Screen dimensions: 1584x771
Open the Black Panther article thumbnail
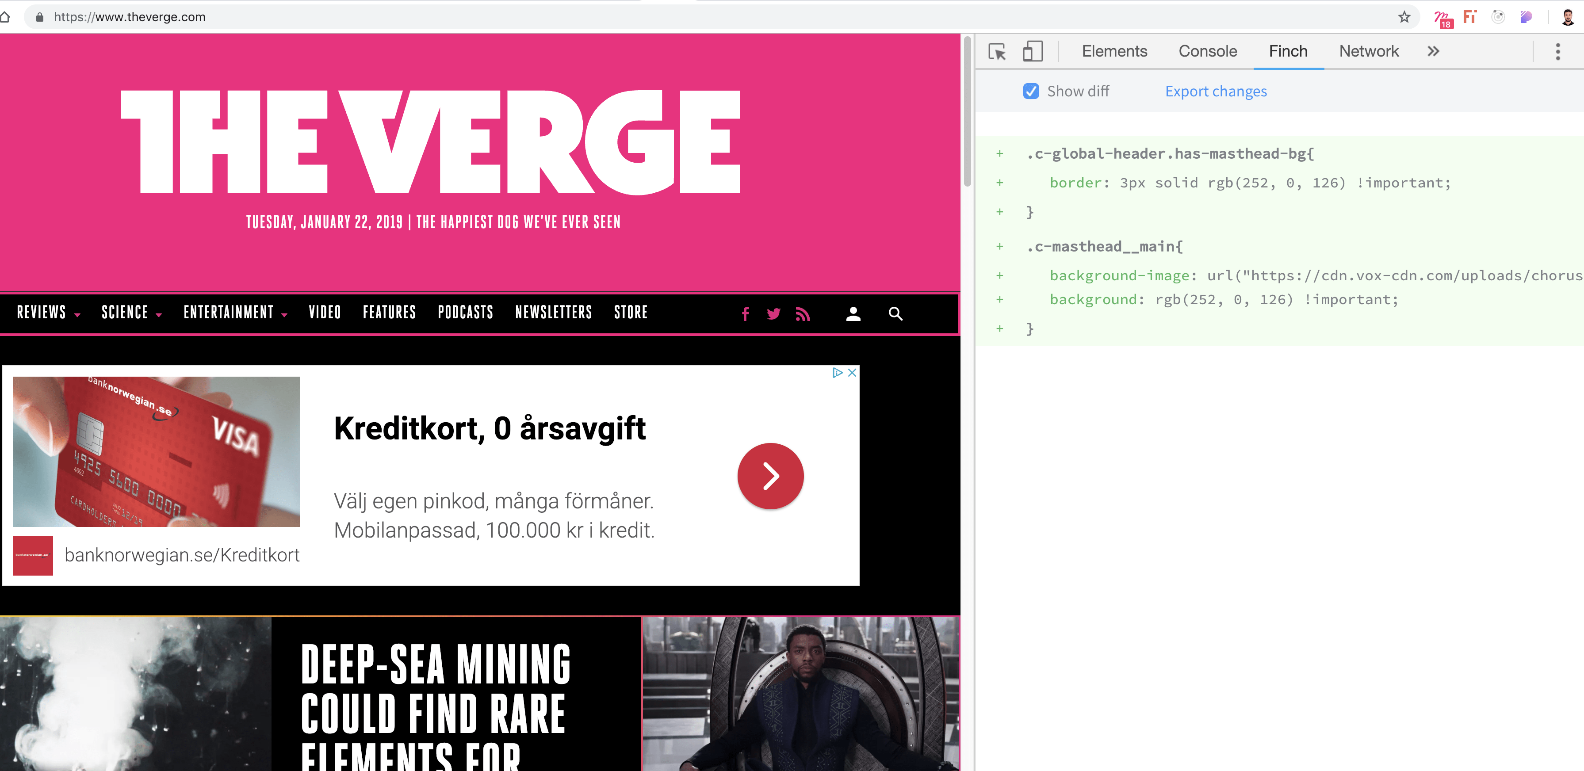(x=800, y=694)
